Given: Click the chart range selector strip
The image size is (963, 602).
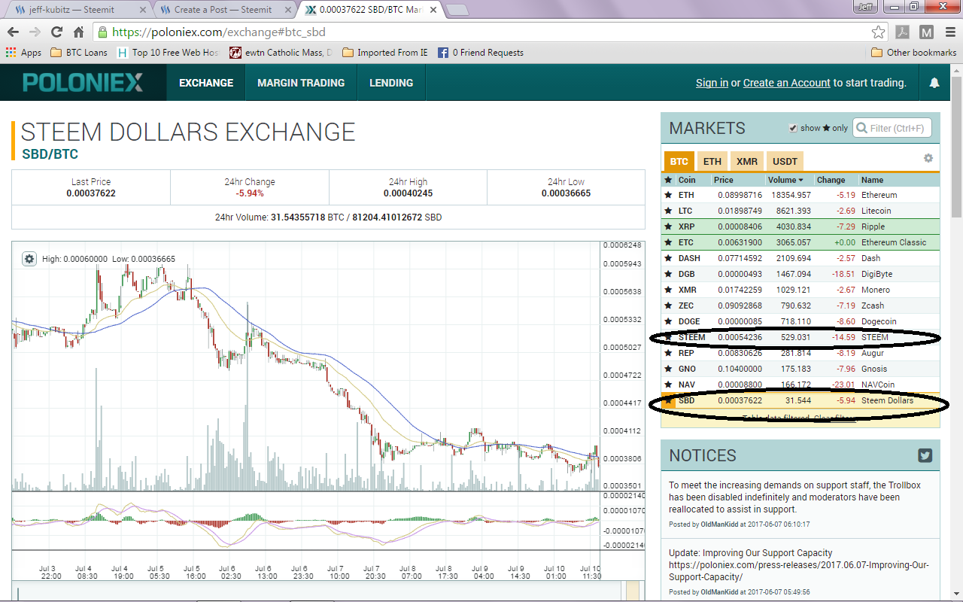Looking at the screenshot, I should click(328, 591).
